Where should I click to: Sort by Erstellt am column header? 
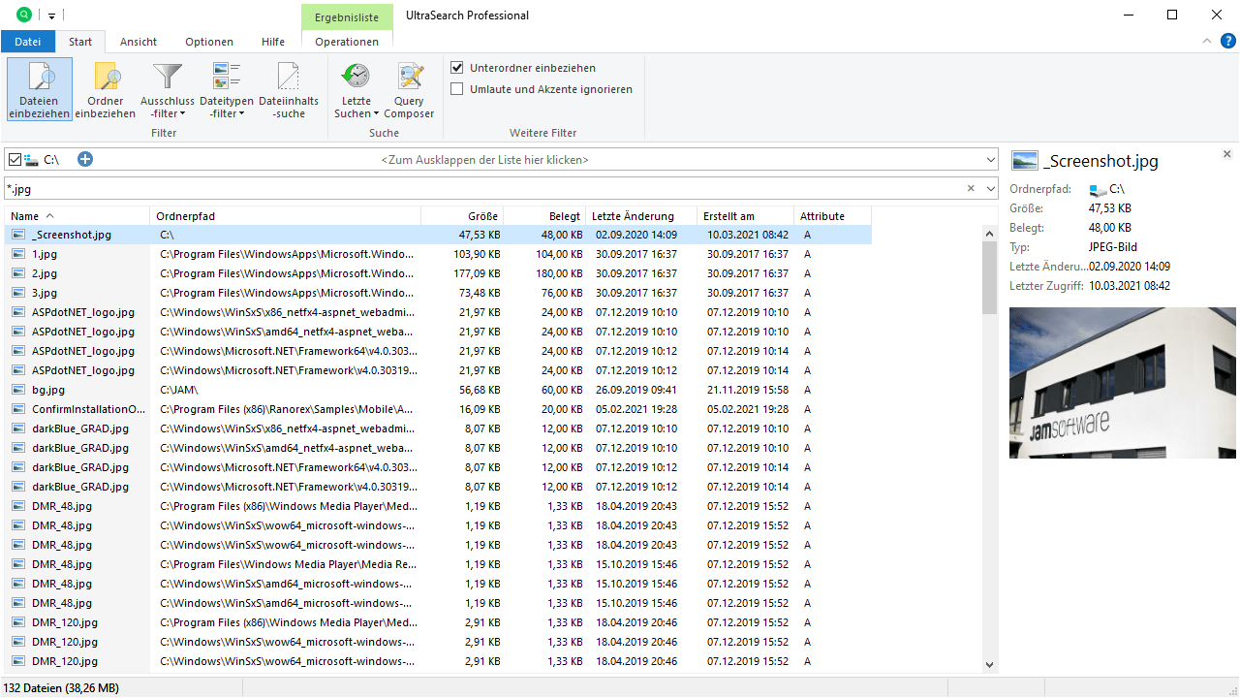(746, 216)
